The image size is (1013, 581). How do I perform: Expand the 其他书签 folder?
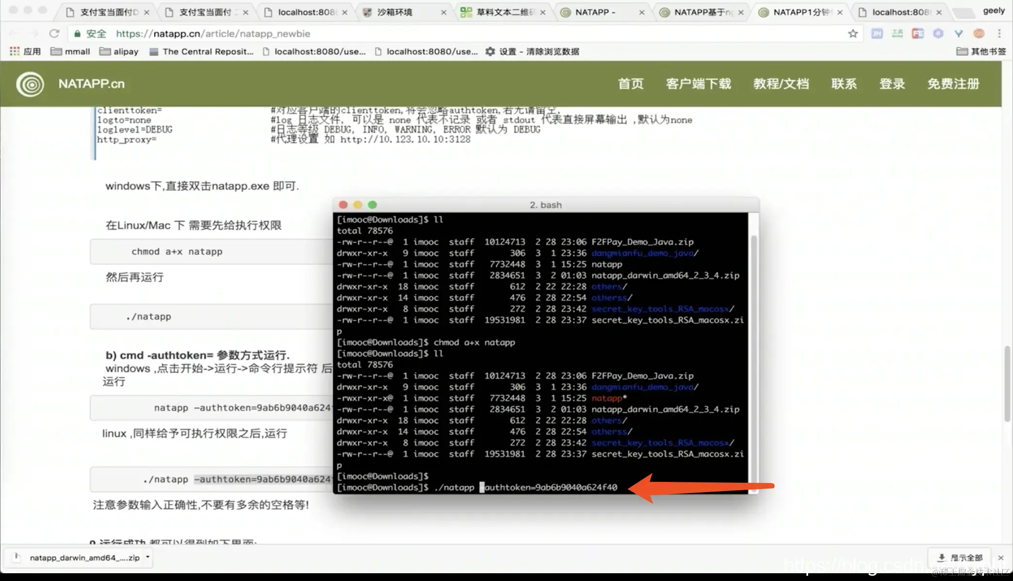tap(981, 51)
